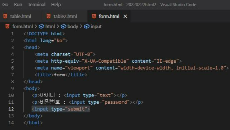The height and width of the screenshot is (130, 230).
Task: Click the input cube icon in breadcrumb
Action: point(87,26)
